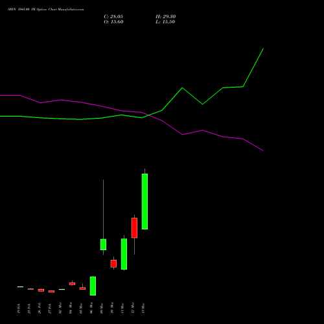Screen dimensions: 324x324
Task: Click the close value C: 28.05
Action: point(113,17)
